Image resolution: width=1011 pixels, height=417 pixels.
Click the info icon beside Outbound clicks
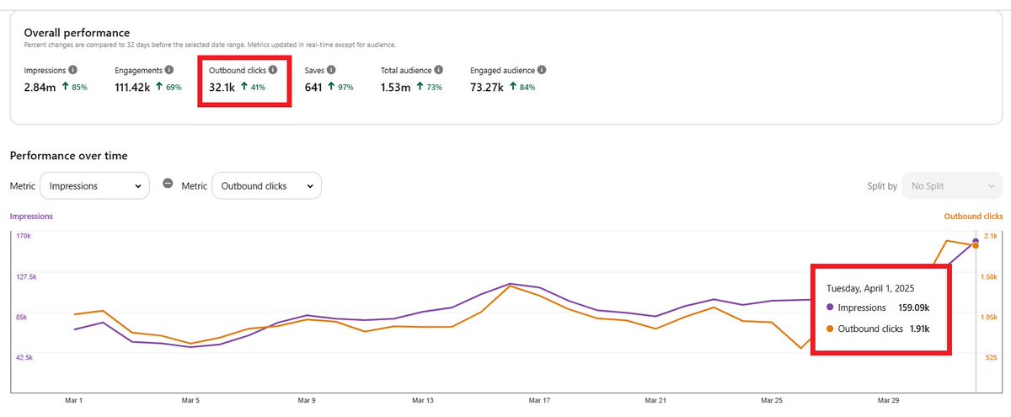(x=272, y=71)
